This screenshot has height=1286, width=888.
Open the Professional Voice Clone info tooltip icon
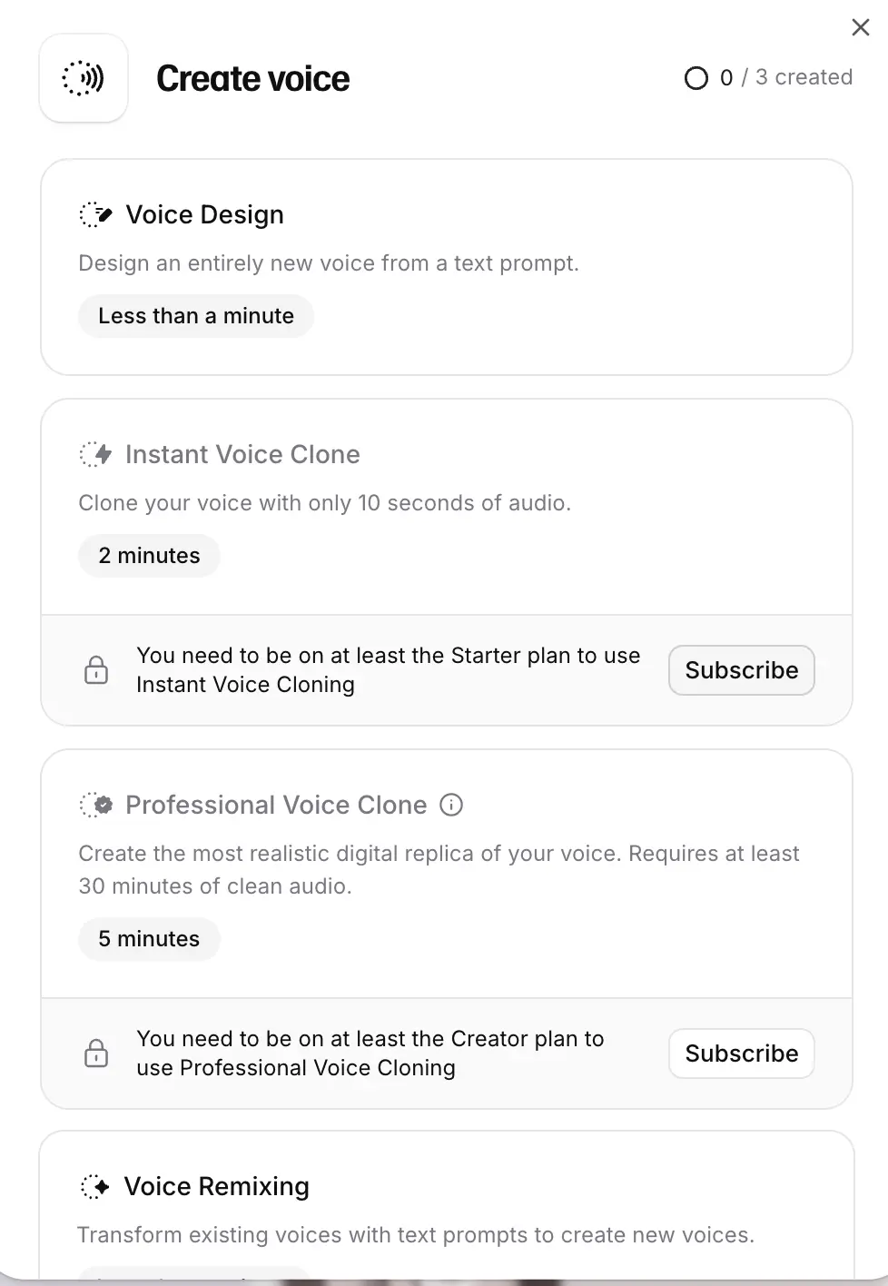[x=451, y=805]
